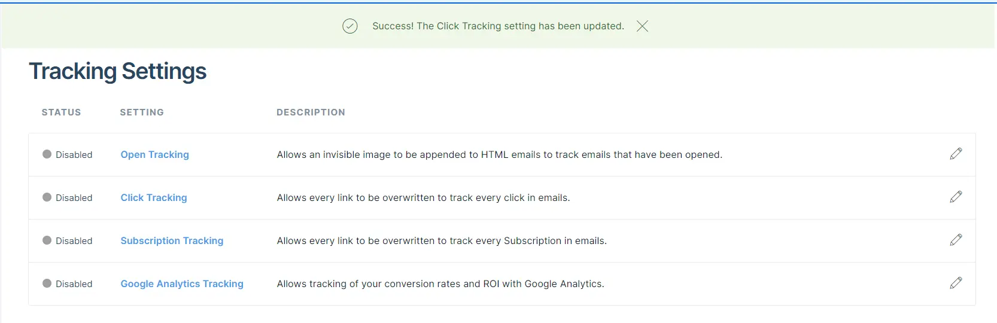Click the success checkmark icon in banner
The image size is (997, 323).
pos(350,26)
